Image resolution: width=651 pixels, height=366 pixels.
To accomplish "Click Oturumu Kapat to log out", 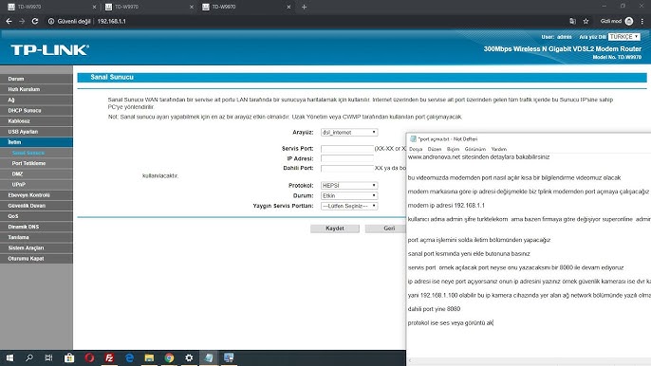I will tap(36, 259).
